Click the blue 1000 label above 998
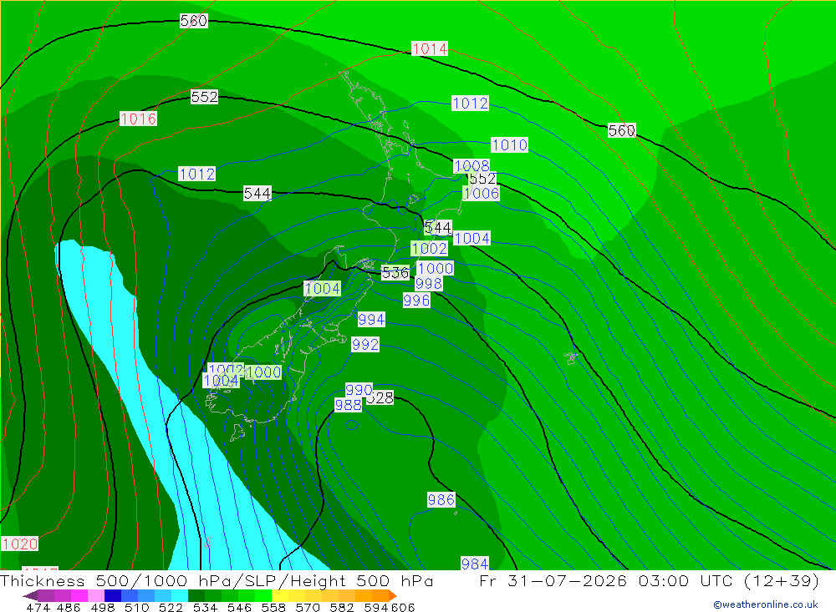 pyautogui.click(x=436, y=269)
